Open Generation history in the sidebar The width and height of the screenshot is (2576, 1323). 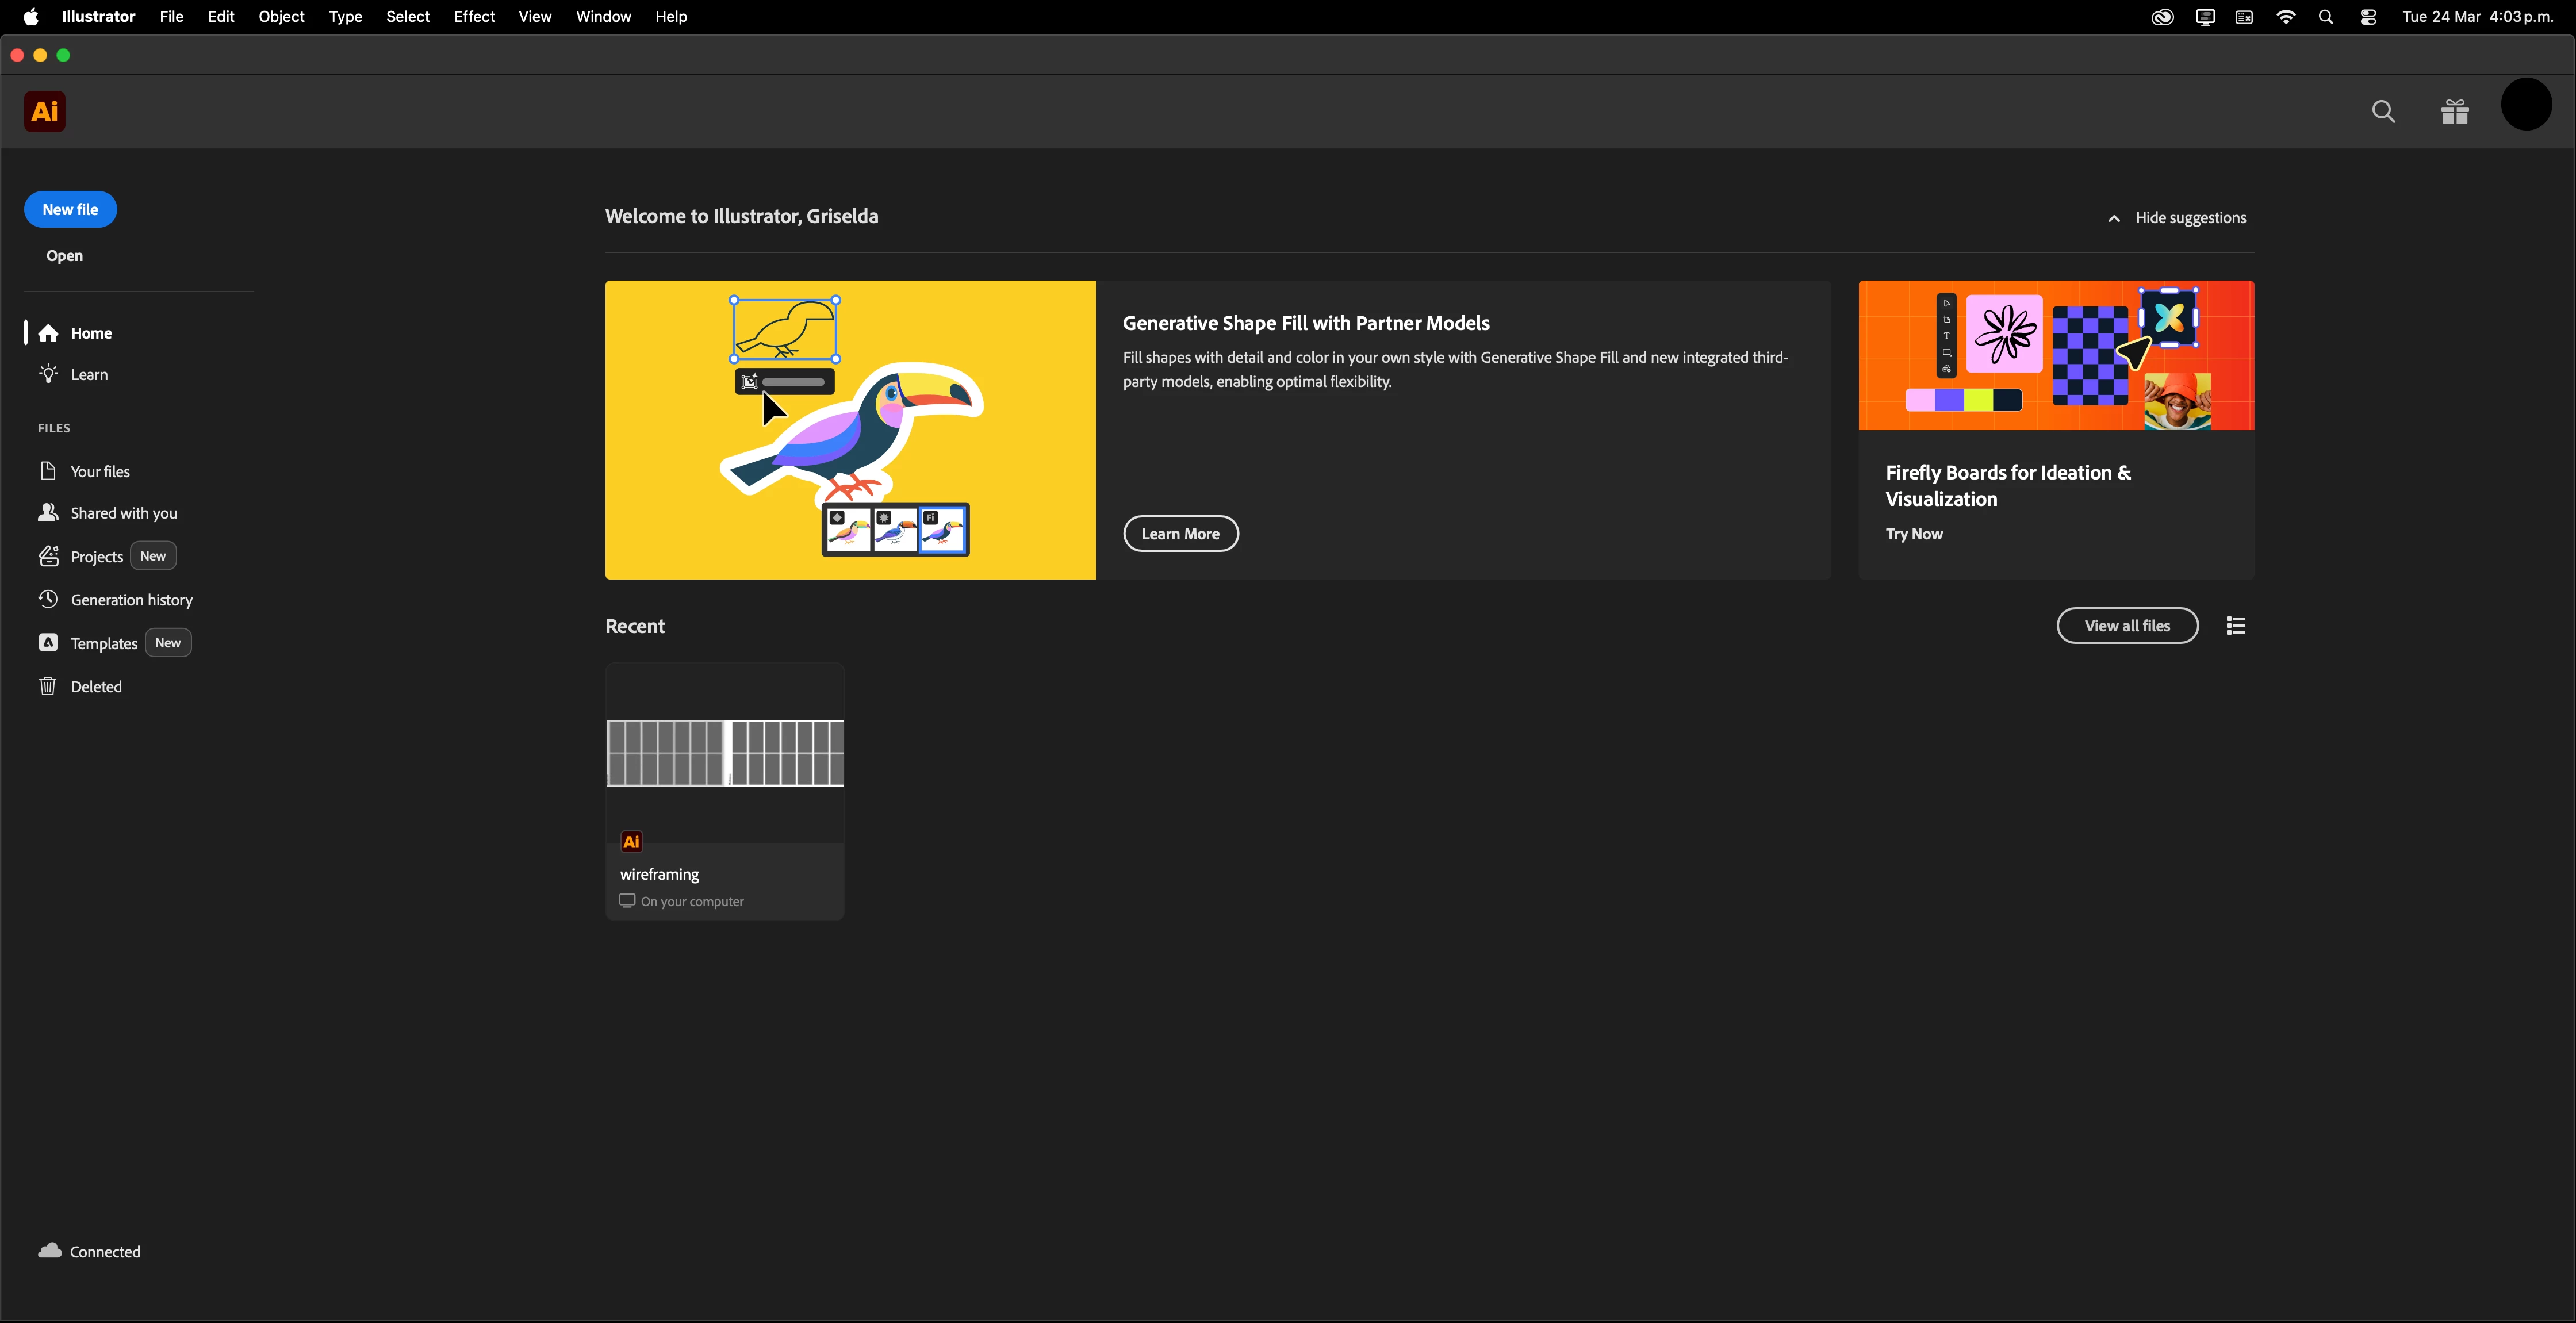(x=131, y=599)
